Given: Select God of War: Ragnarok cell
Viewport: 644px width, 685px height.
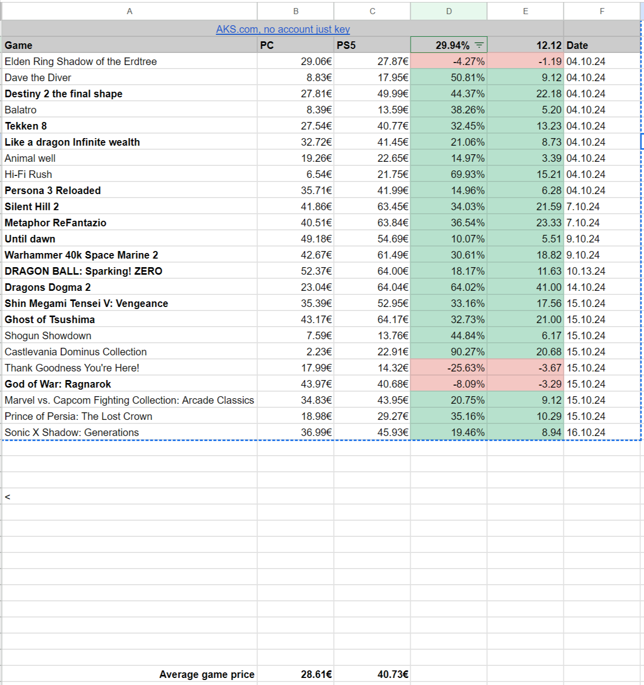Looking at the screenshot, I should (130, 384).
